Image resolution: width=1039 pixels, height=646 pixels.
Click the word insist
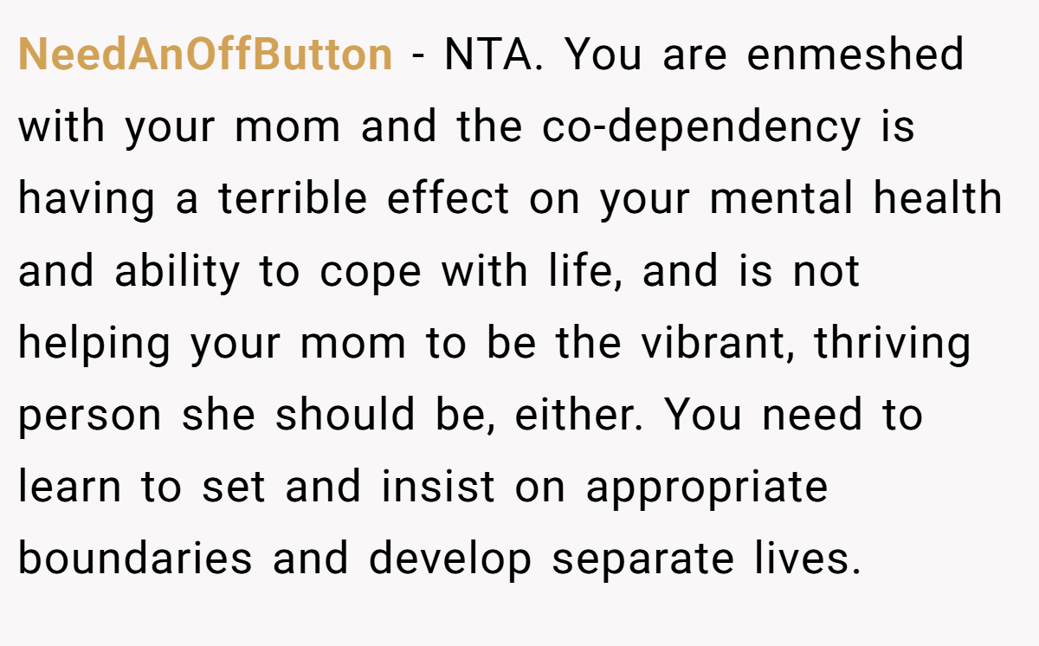click(x=438, y=488)
